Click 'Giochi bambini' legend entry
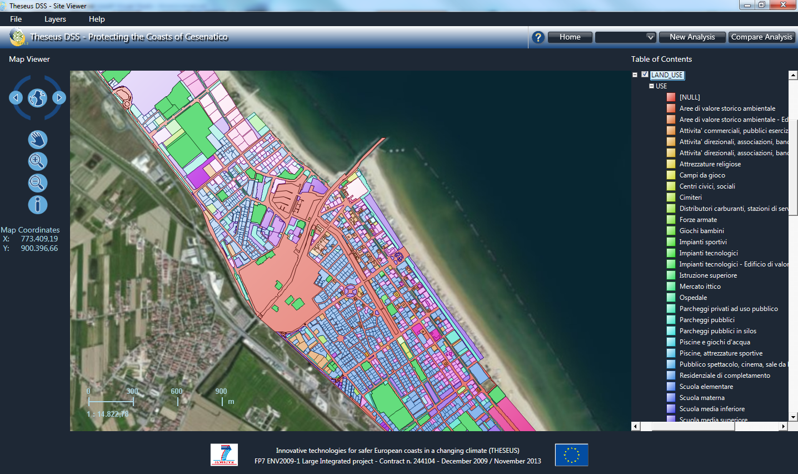 pos(701,231)
